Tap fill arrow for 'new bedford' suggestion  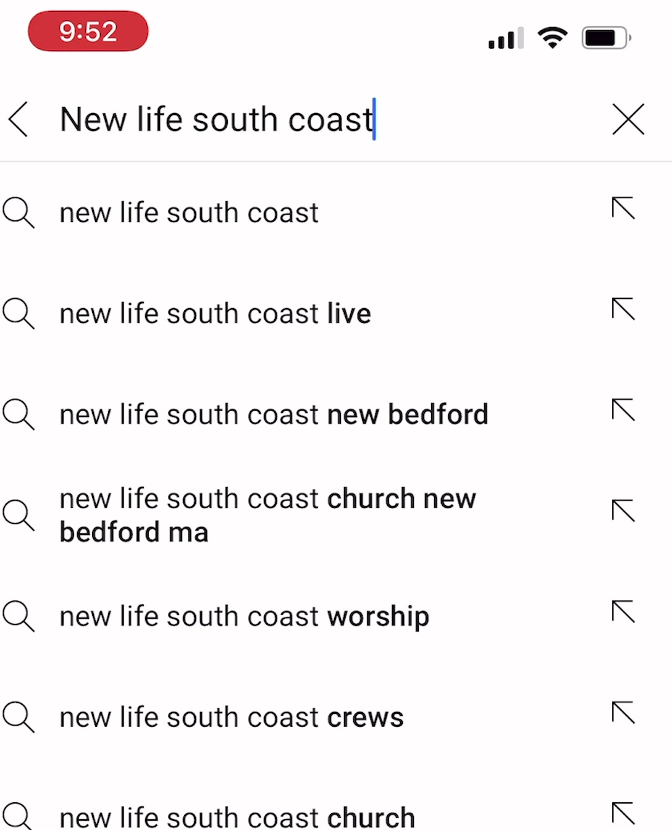coord(623,409)
